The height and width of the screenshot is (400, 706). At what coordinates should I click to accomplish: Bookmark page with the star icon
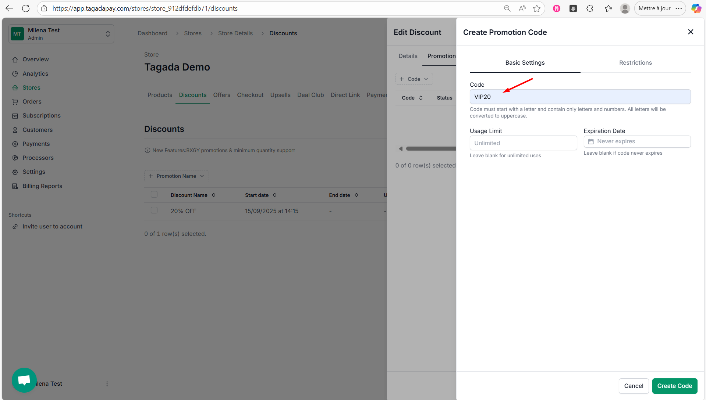pos(537,8)
